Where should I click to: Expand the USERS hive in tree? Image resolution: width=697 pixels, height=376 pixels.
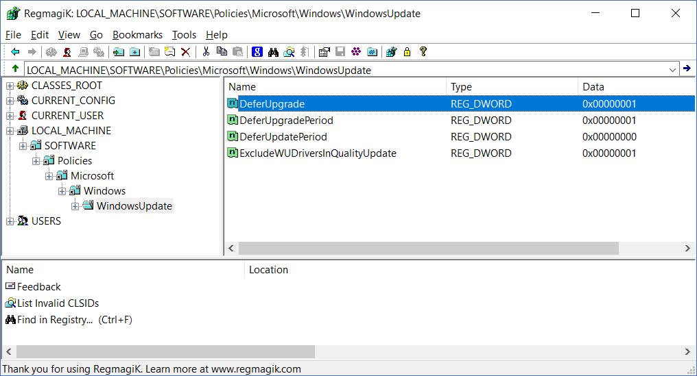point(10,221)
